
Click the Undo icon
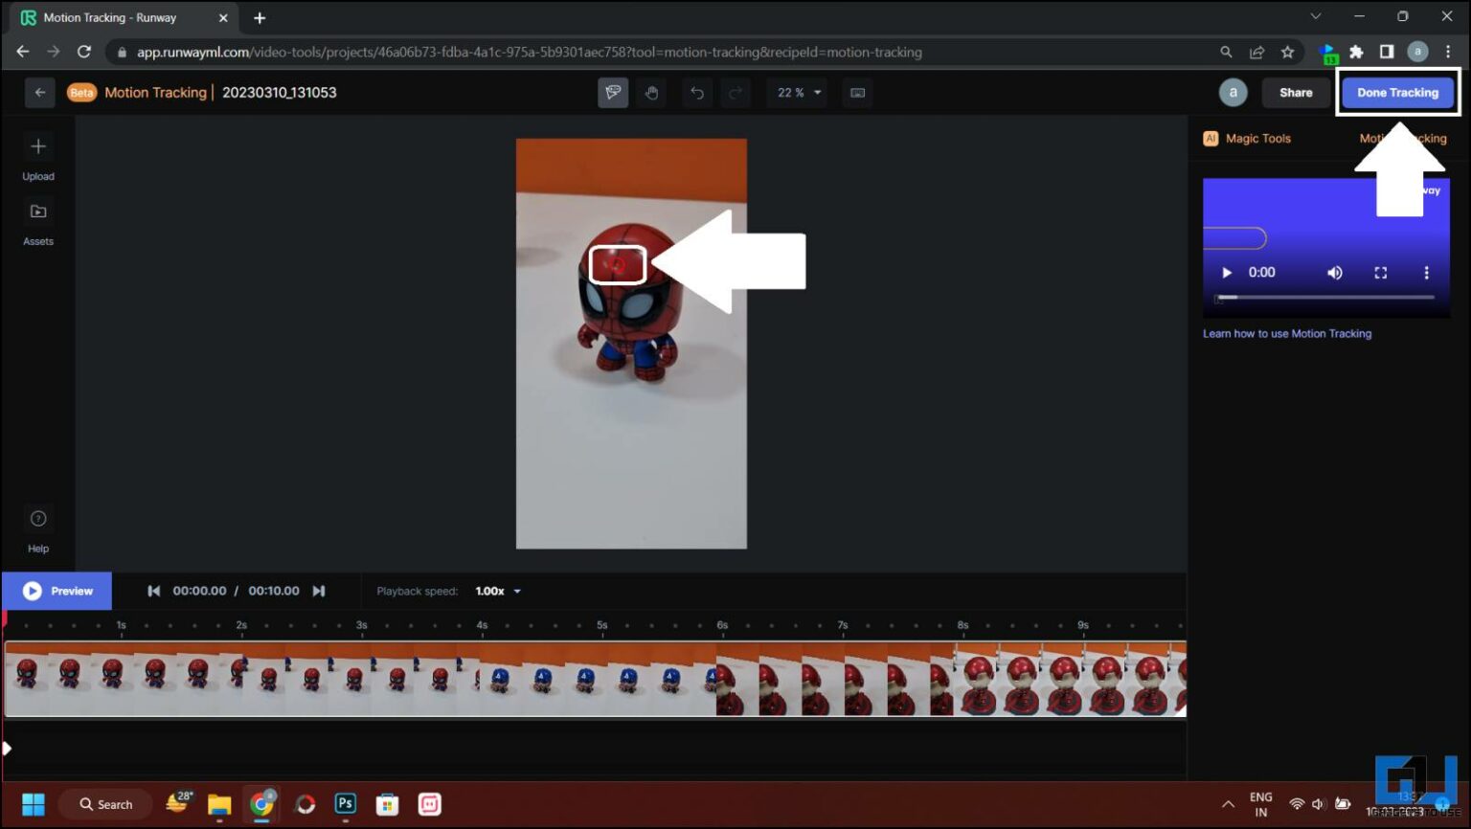697,93
